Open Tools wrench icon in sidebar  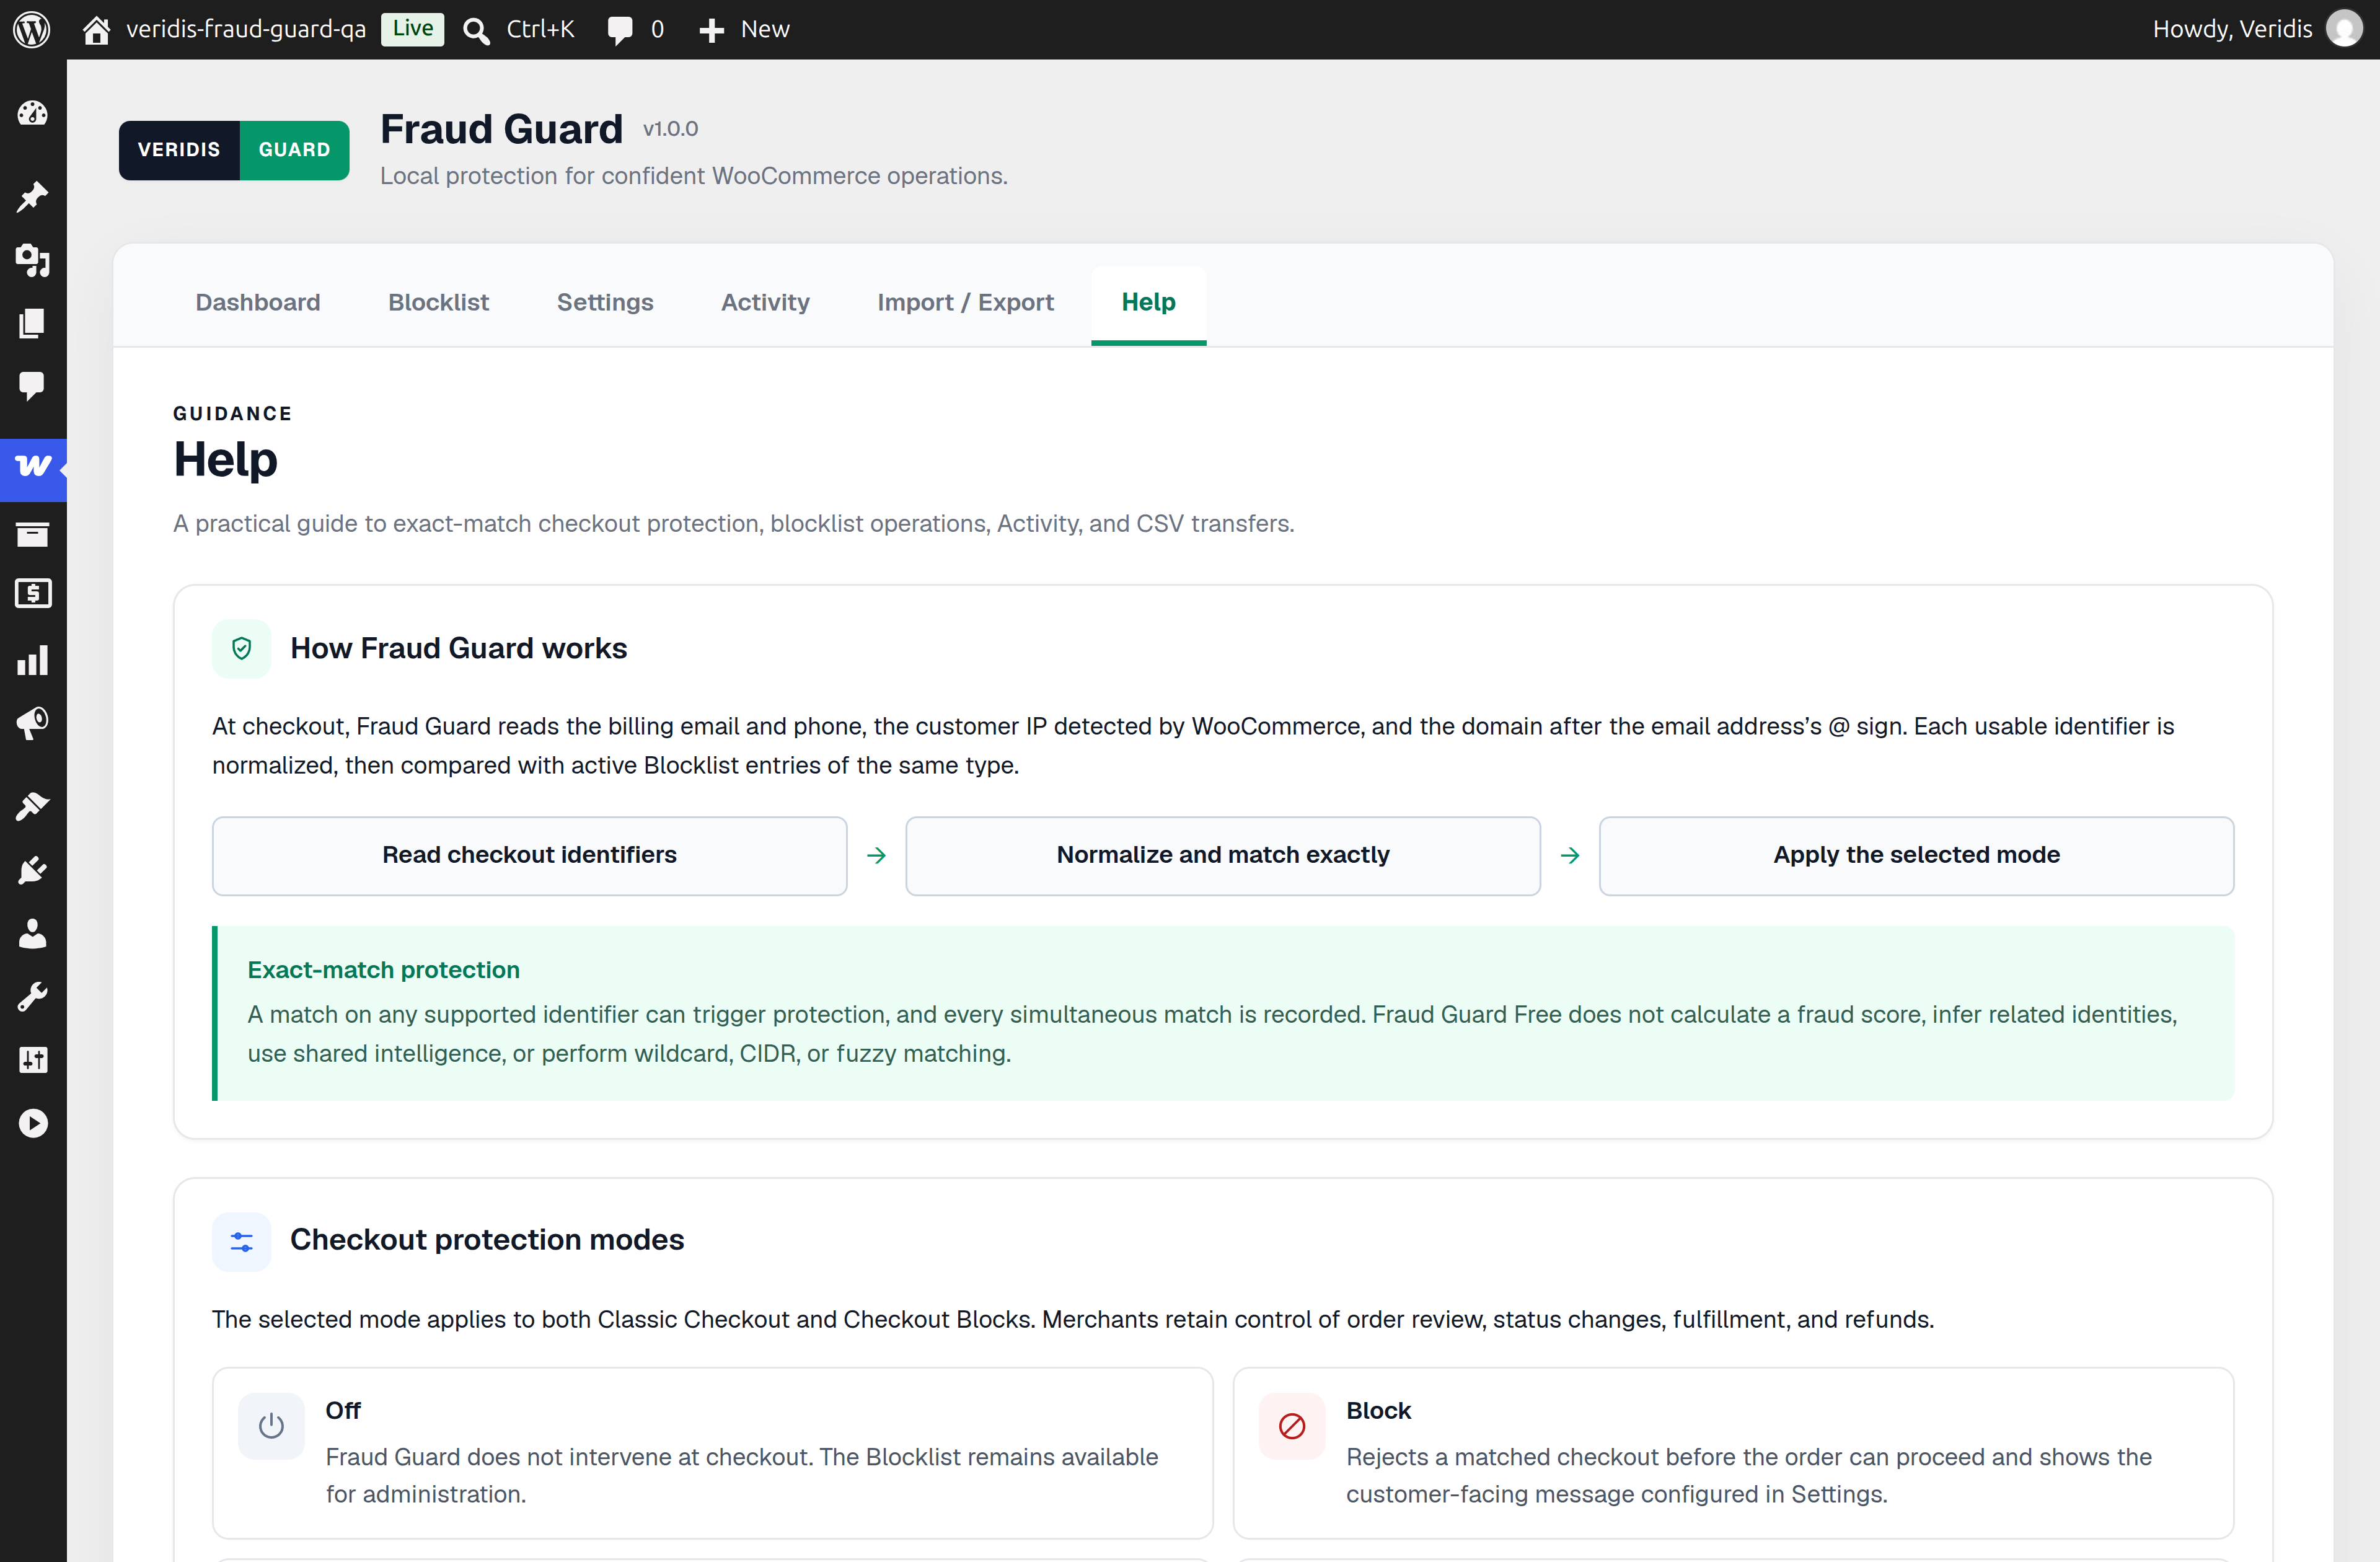click(33, 996)
